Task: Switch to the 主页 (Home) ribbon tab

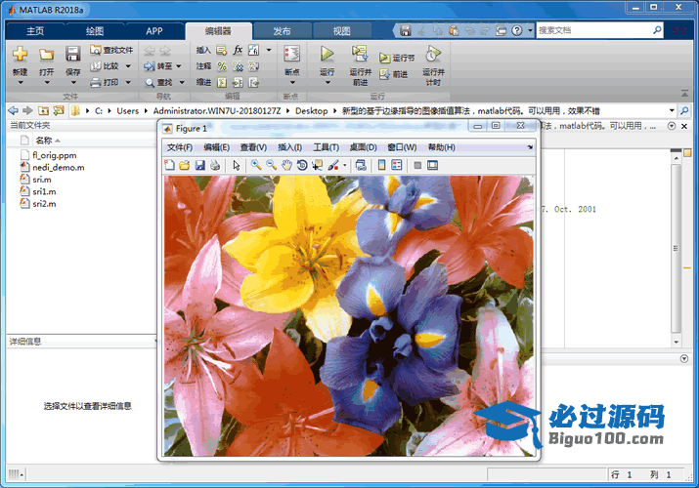Action: tap(35, 30)
